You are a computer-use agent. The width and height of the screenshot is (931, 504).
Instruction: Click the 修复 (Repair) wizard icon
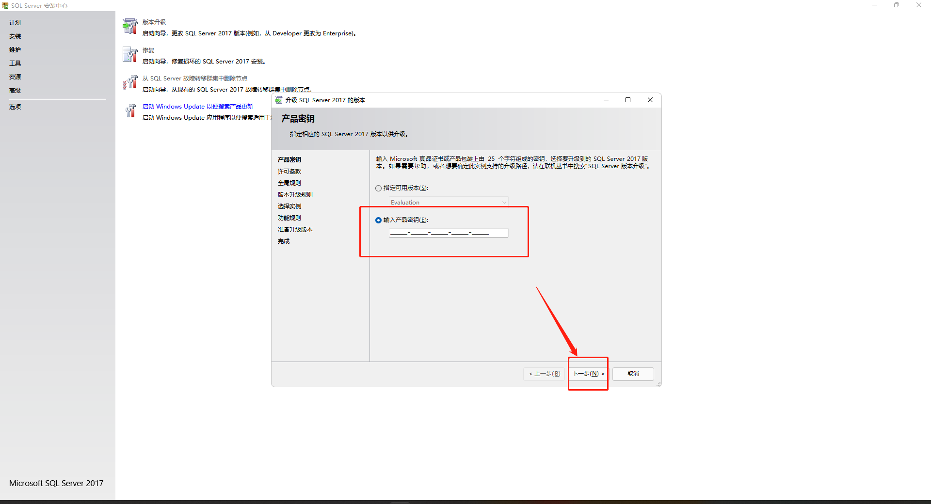130,55
